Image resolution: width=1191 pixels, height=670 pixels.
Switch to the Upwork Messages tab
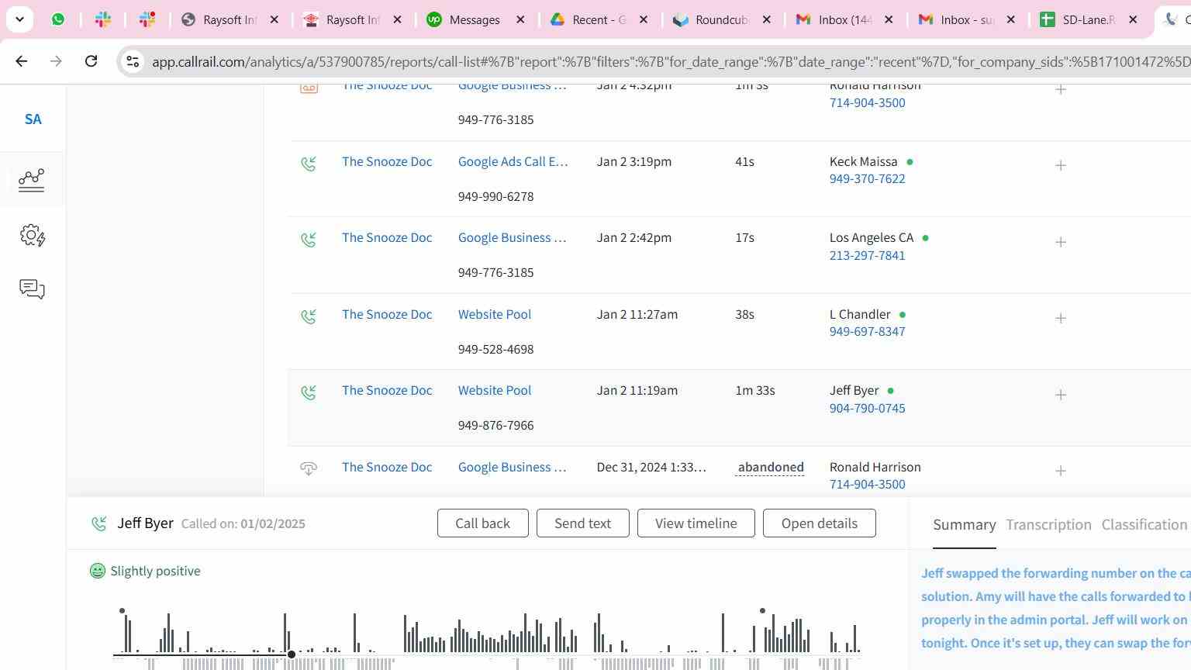pos(476,19)
